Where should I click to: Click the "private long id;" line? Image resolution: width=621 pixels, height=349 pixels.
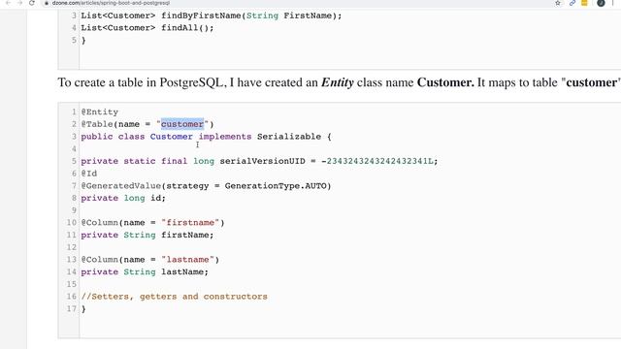coord(123,198)
